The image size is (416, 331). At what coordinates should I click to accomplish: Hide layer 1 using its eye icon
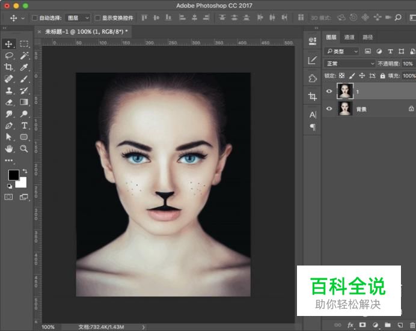329,92
